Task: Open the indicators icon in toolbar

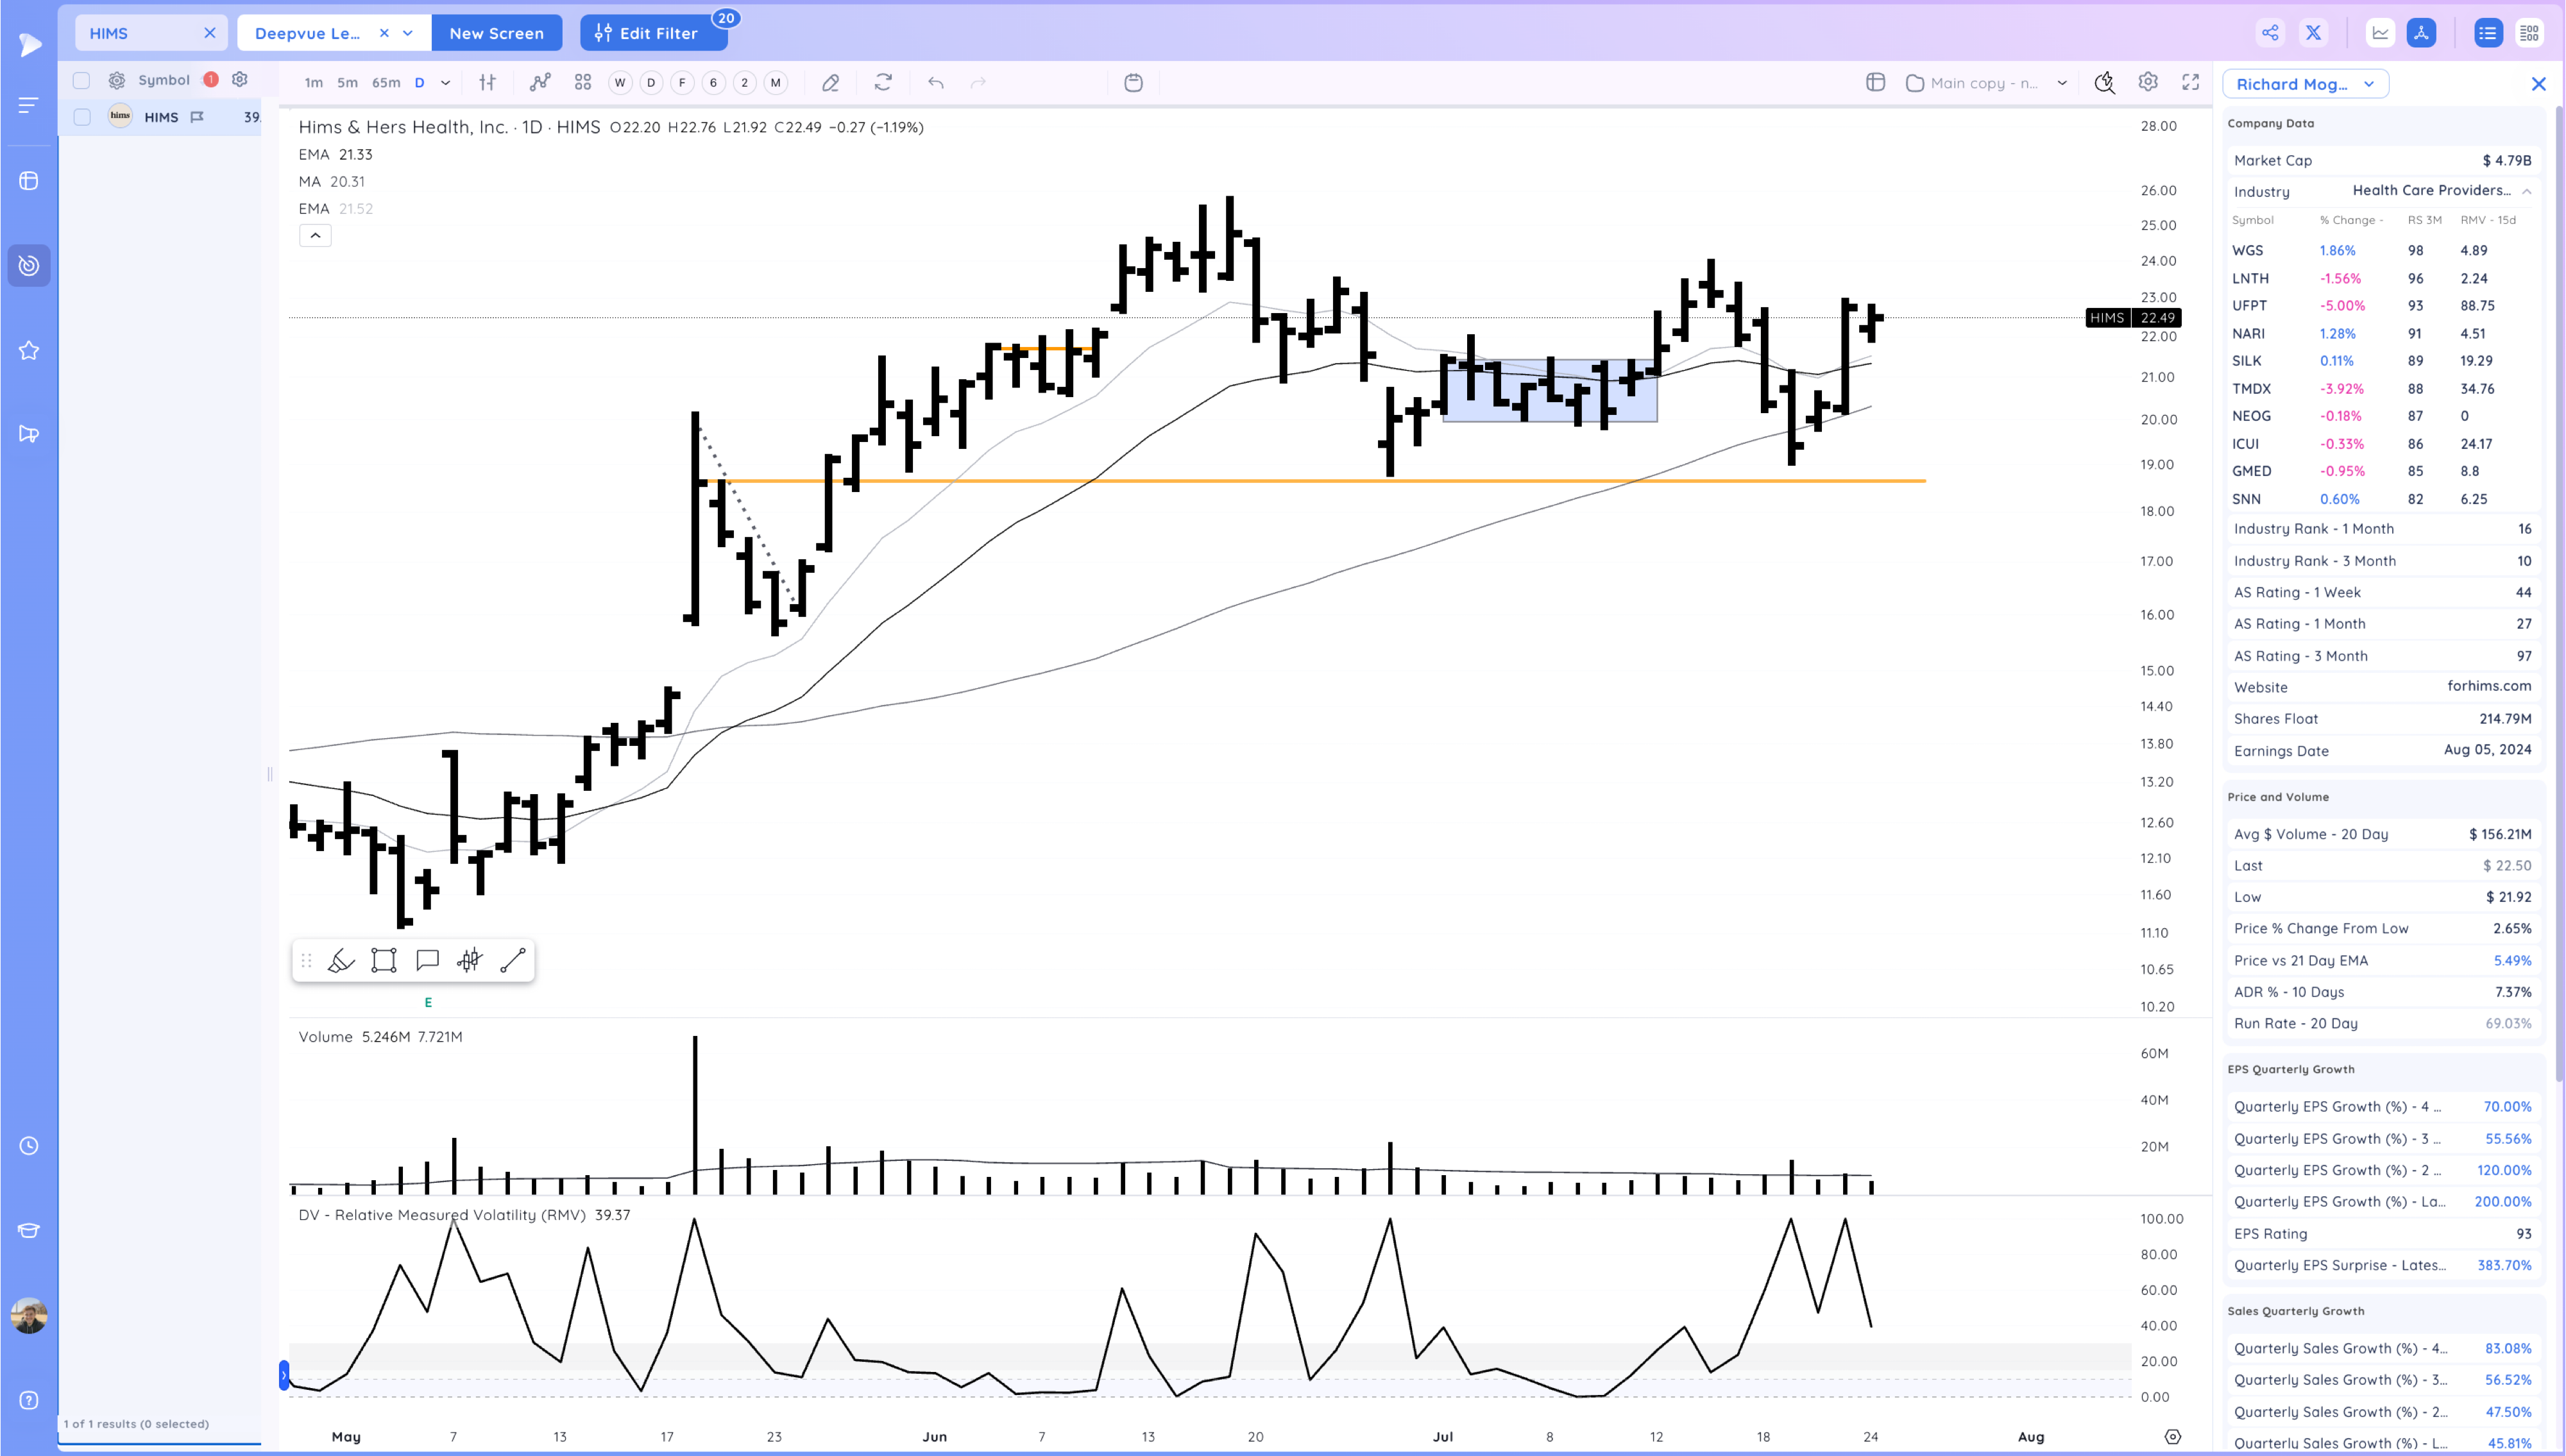Action: [x=540, y=83]
